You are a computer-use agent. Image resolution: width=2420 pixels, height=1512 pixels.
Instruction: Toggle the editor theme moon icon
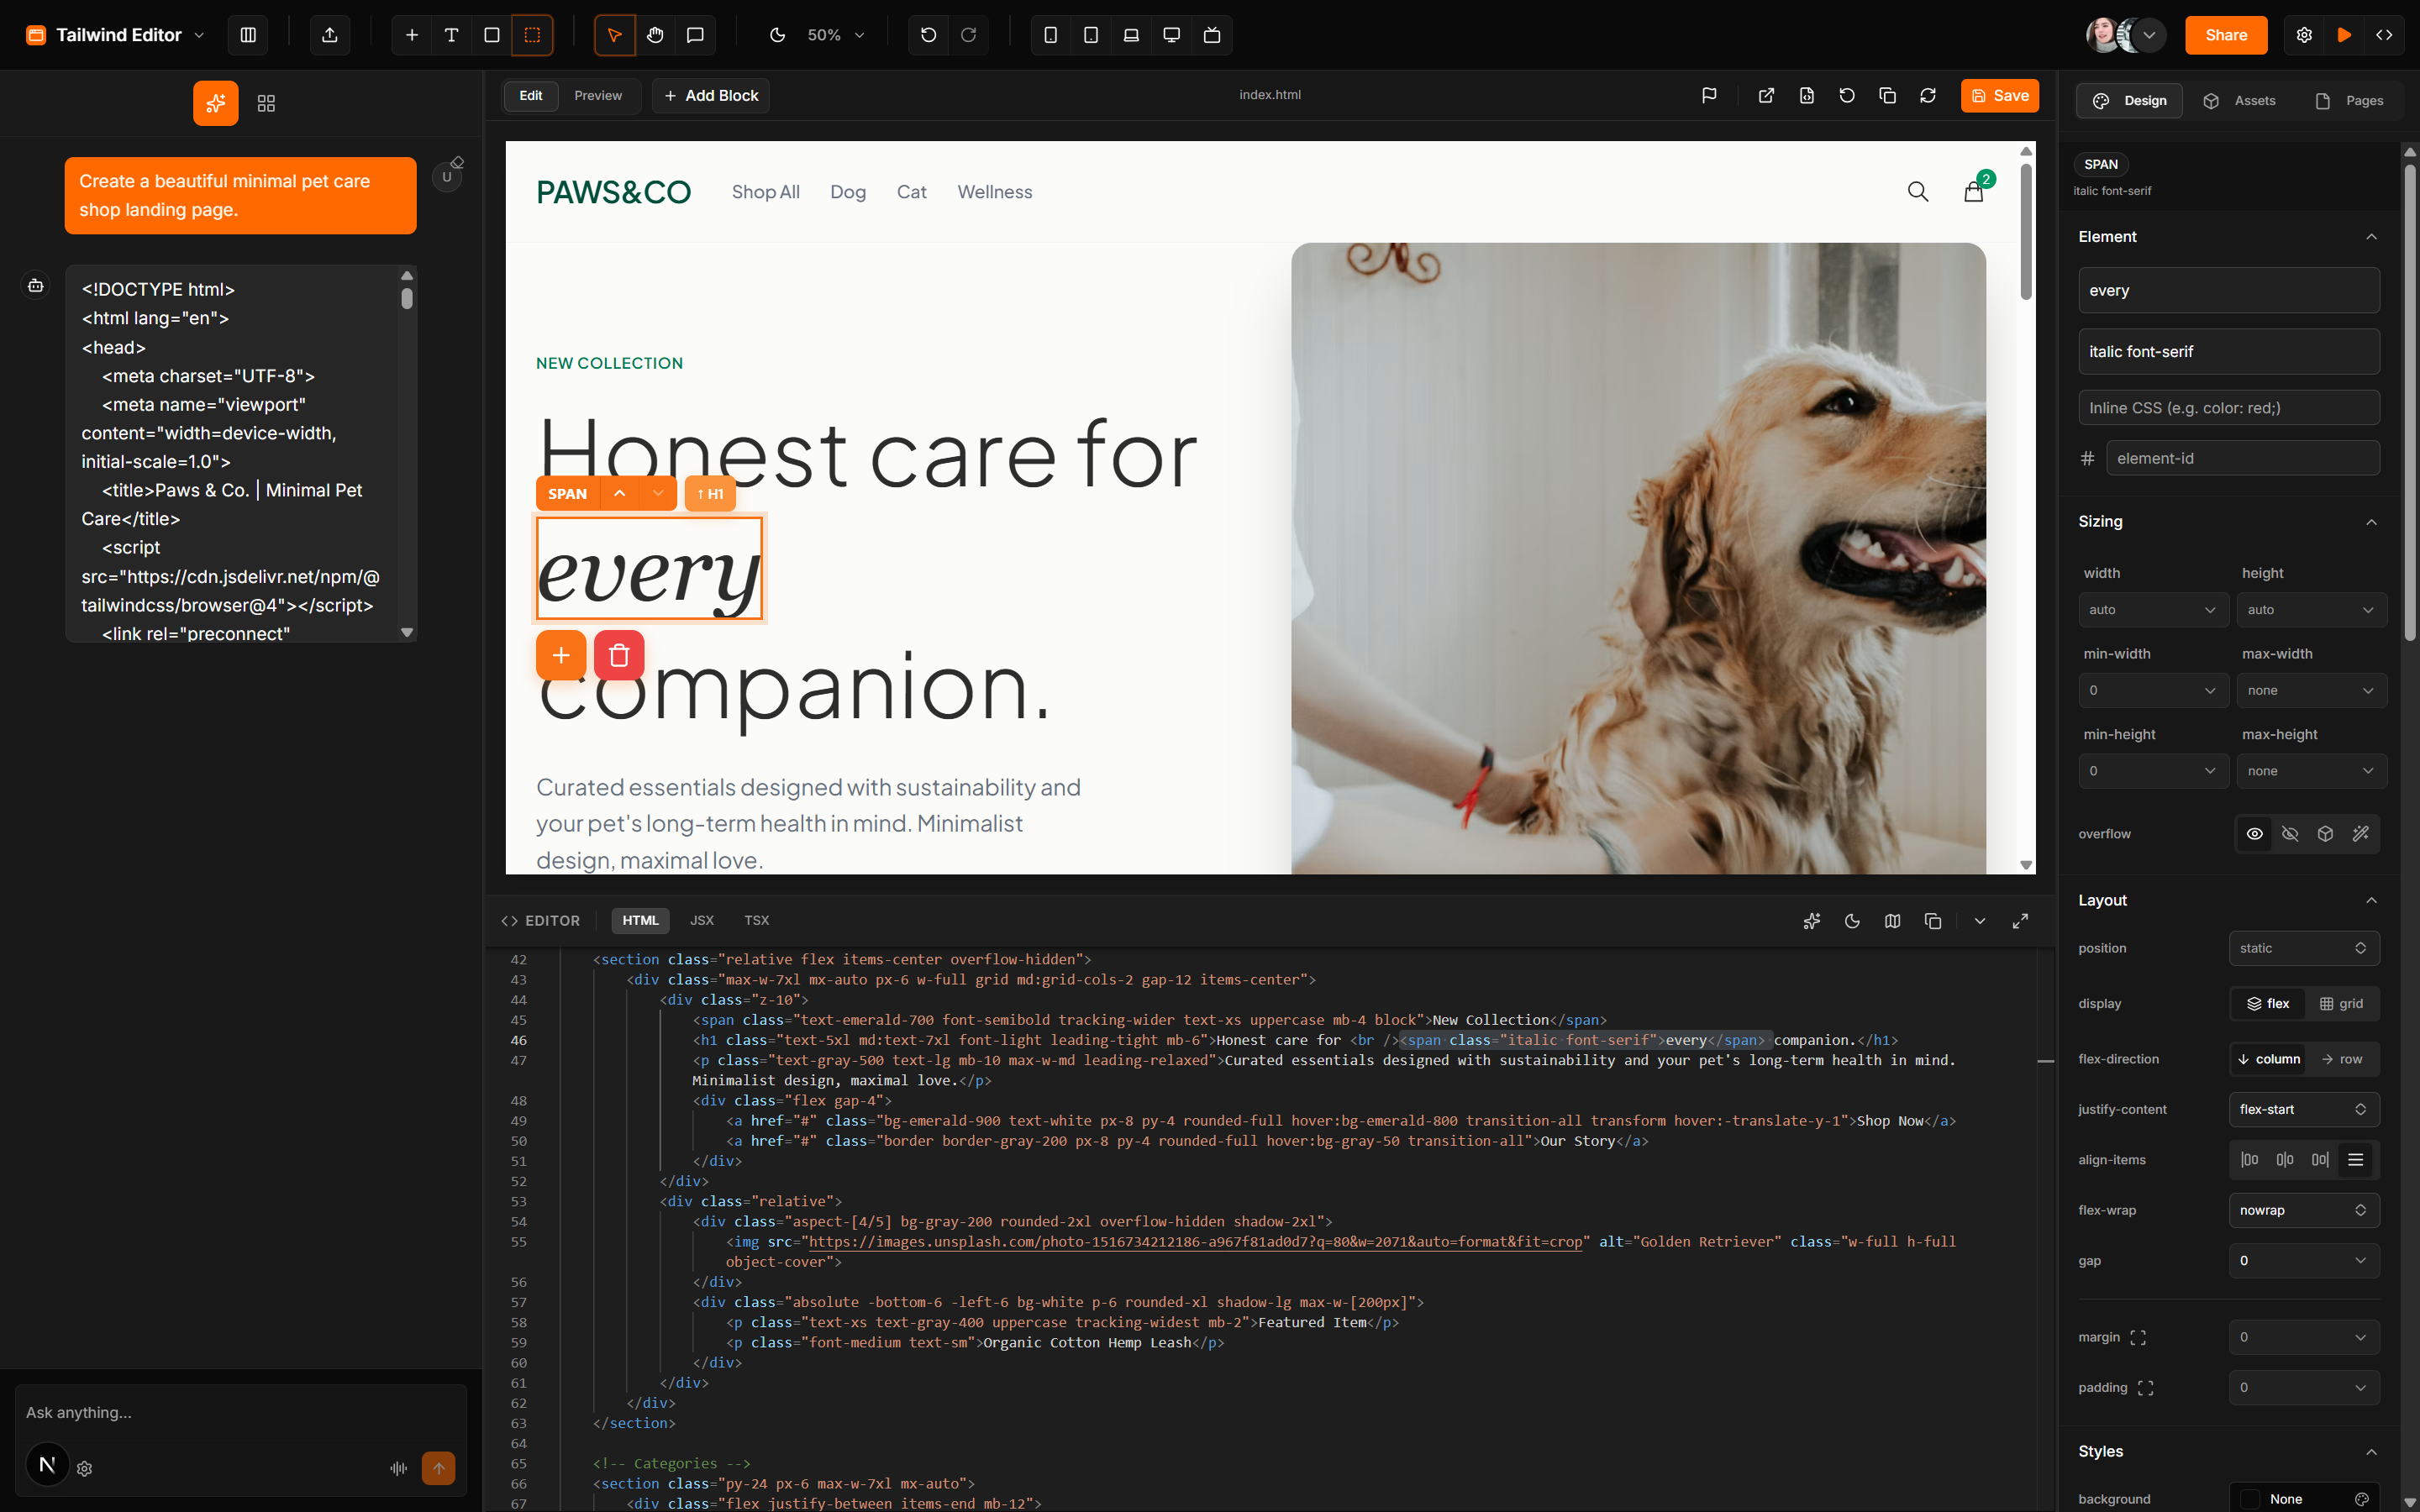(x=1852, y=921)
